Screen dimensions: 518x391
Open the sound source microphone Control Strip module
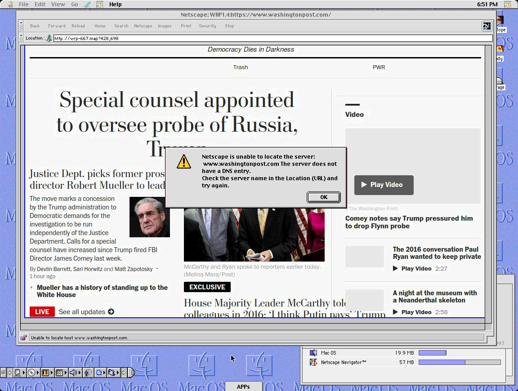pyautogui.click(x=88, y=373)
